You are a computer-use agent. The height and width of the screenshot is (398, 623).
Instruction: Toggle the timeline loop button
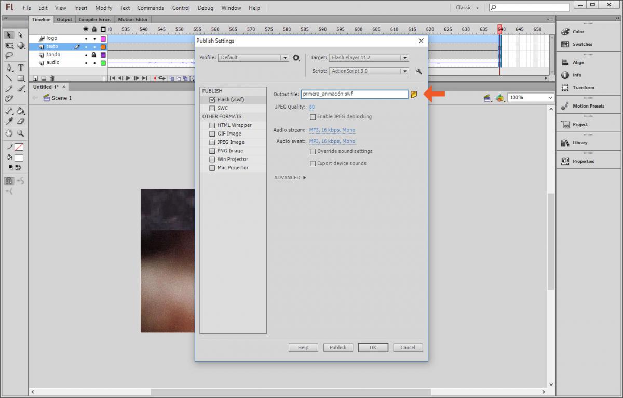(162, 78)
